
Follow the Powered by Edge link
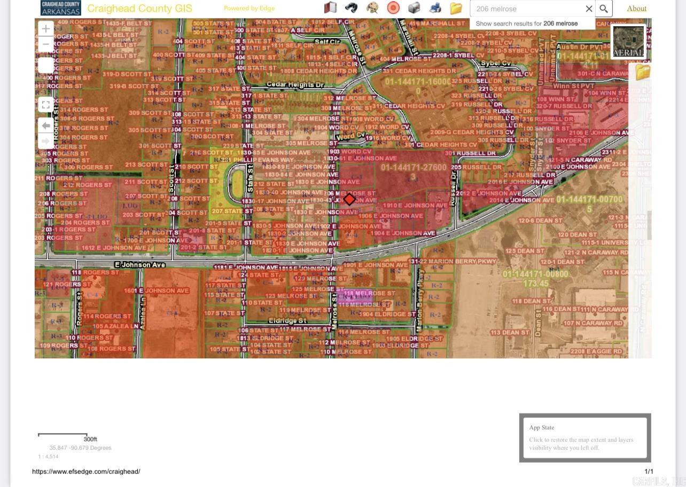coord(249,8)
